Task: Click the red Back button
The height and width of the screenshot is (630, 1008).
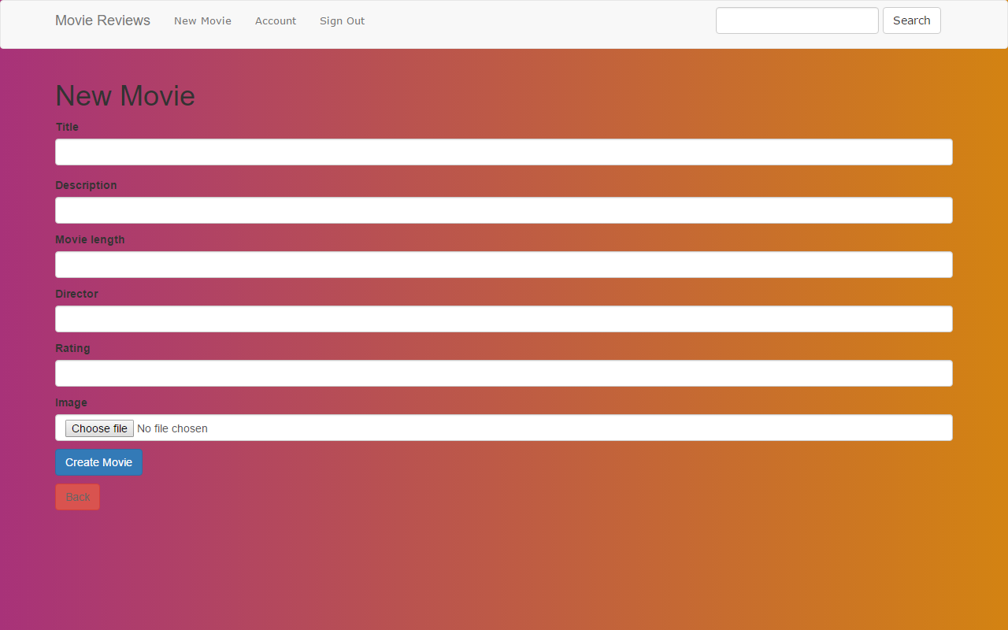Action: pos(77,497)
